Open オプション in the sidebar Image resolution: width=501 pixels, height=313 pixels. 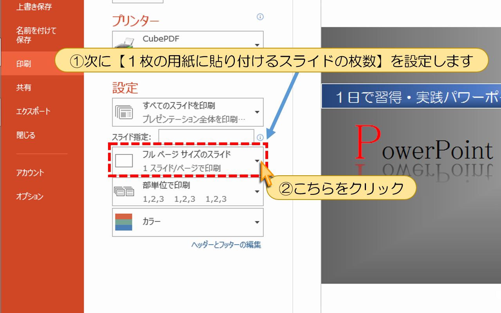coord(29,196)
